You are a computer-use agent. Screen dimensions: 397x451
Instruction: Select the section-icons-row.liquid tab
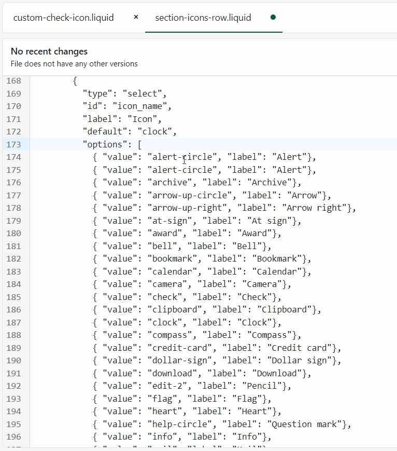(203, 18)
